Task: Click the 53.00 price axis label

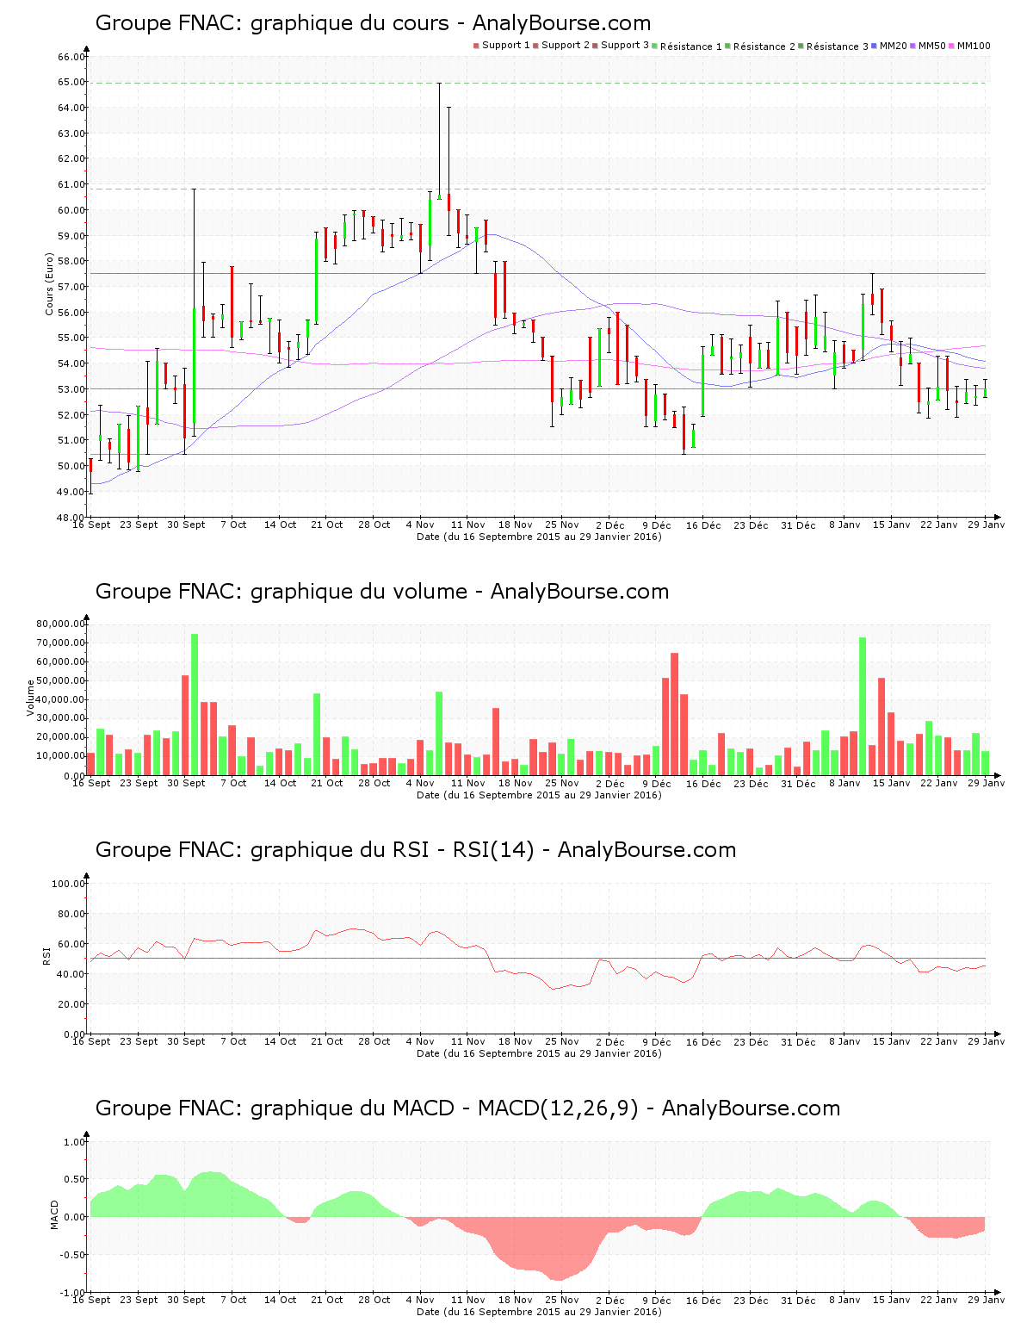Action: [x=71, y=389]
